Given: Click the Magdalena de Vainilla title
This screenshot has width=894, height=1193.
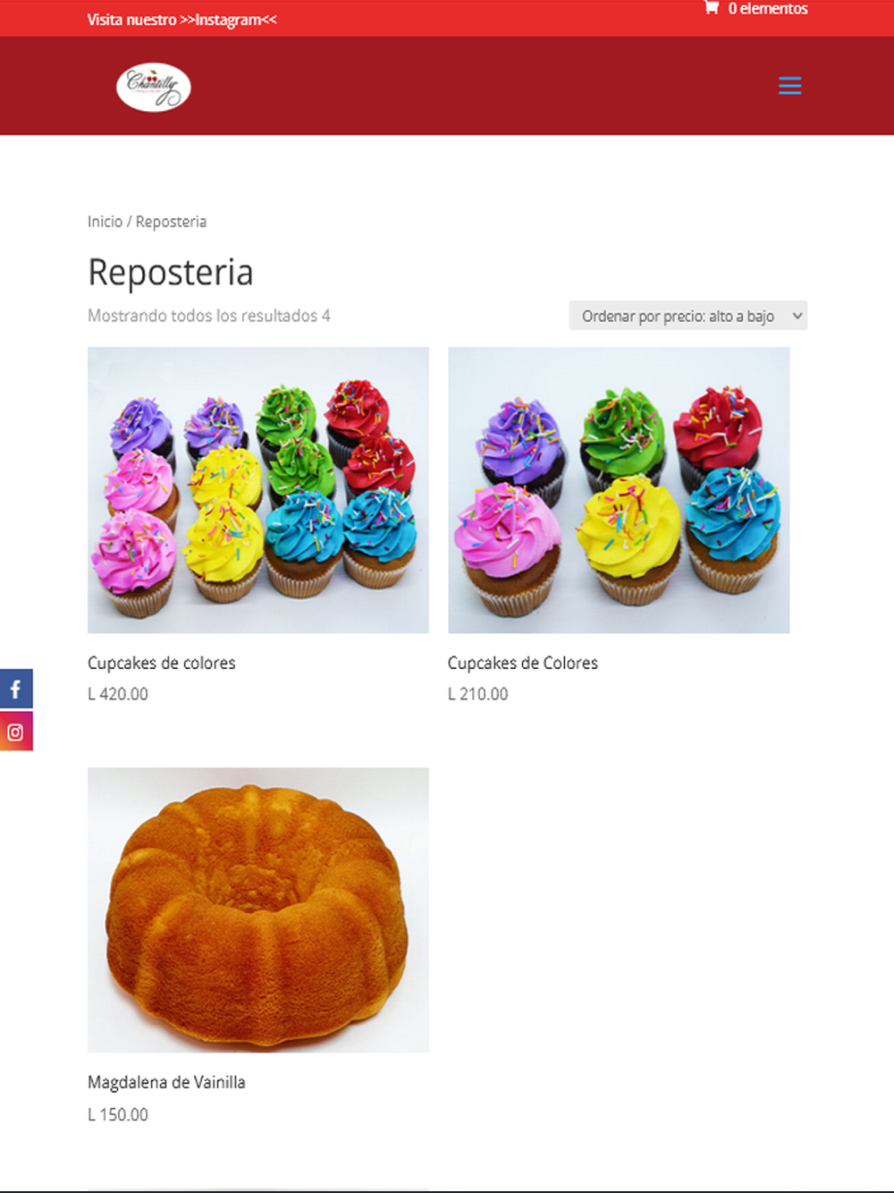Looking at the screenshot, I should pos(166,1082).
